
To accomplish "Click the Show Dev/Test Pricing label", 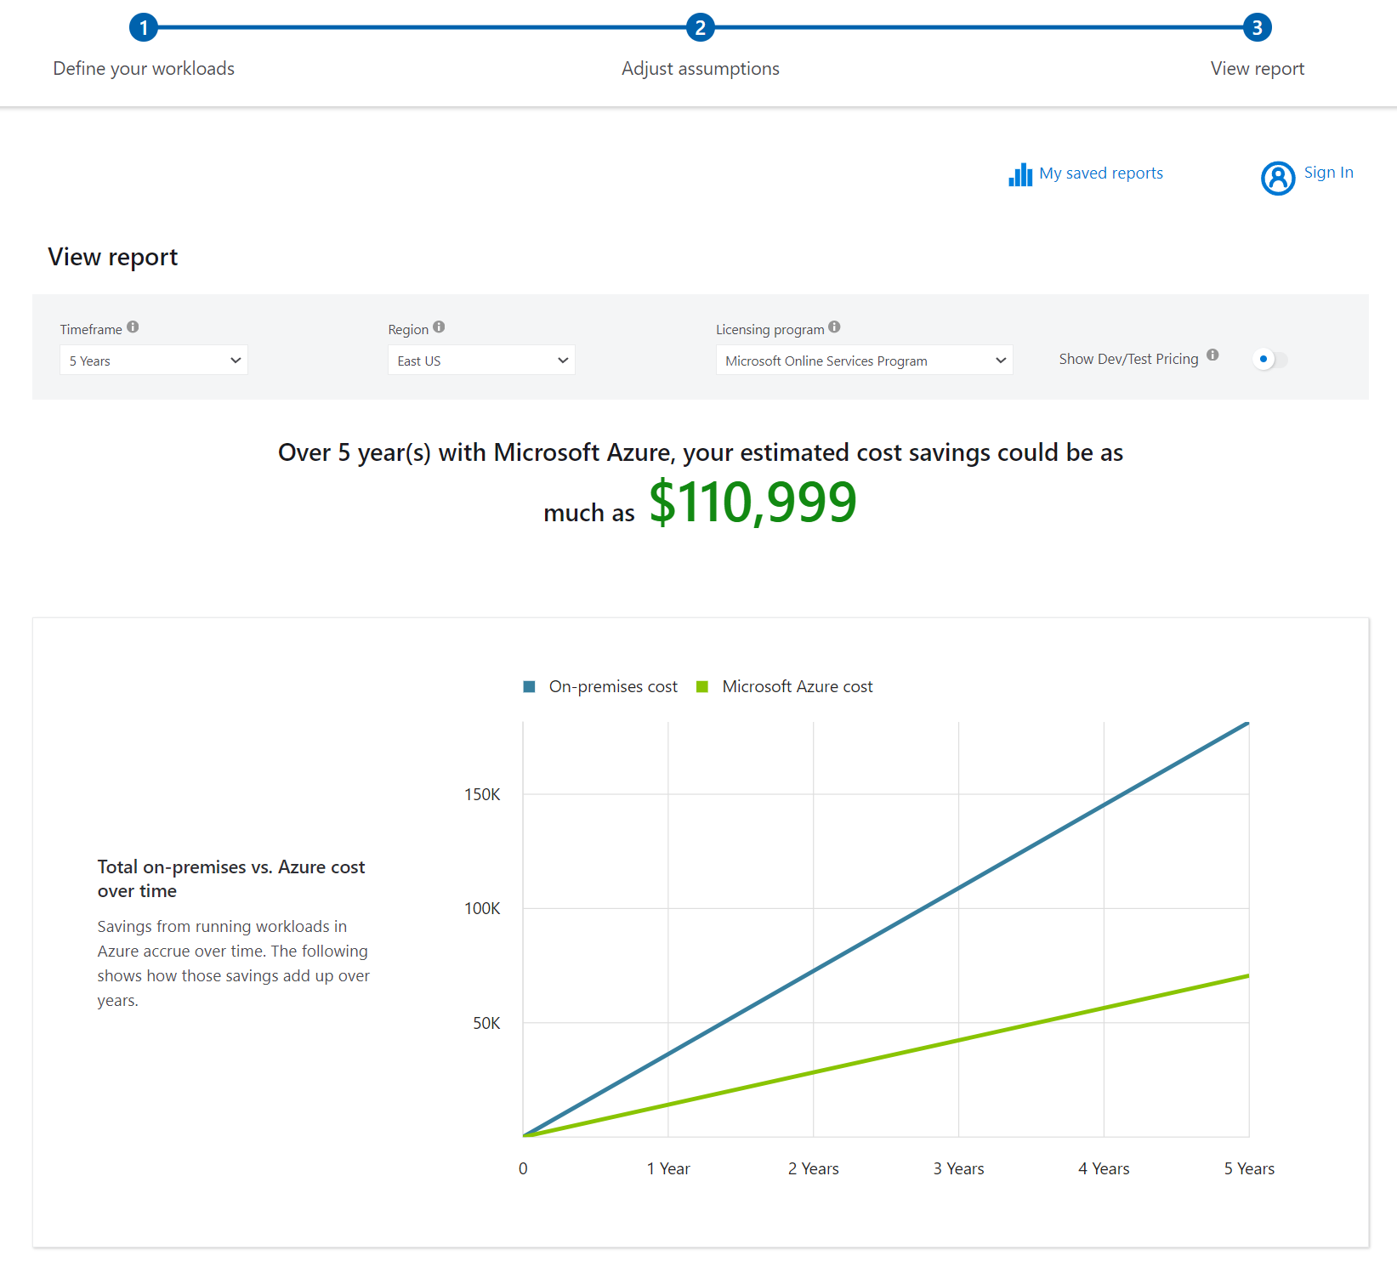I will coord(1128,359).
